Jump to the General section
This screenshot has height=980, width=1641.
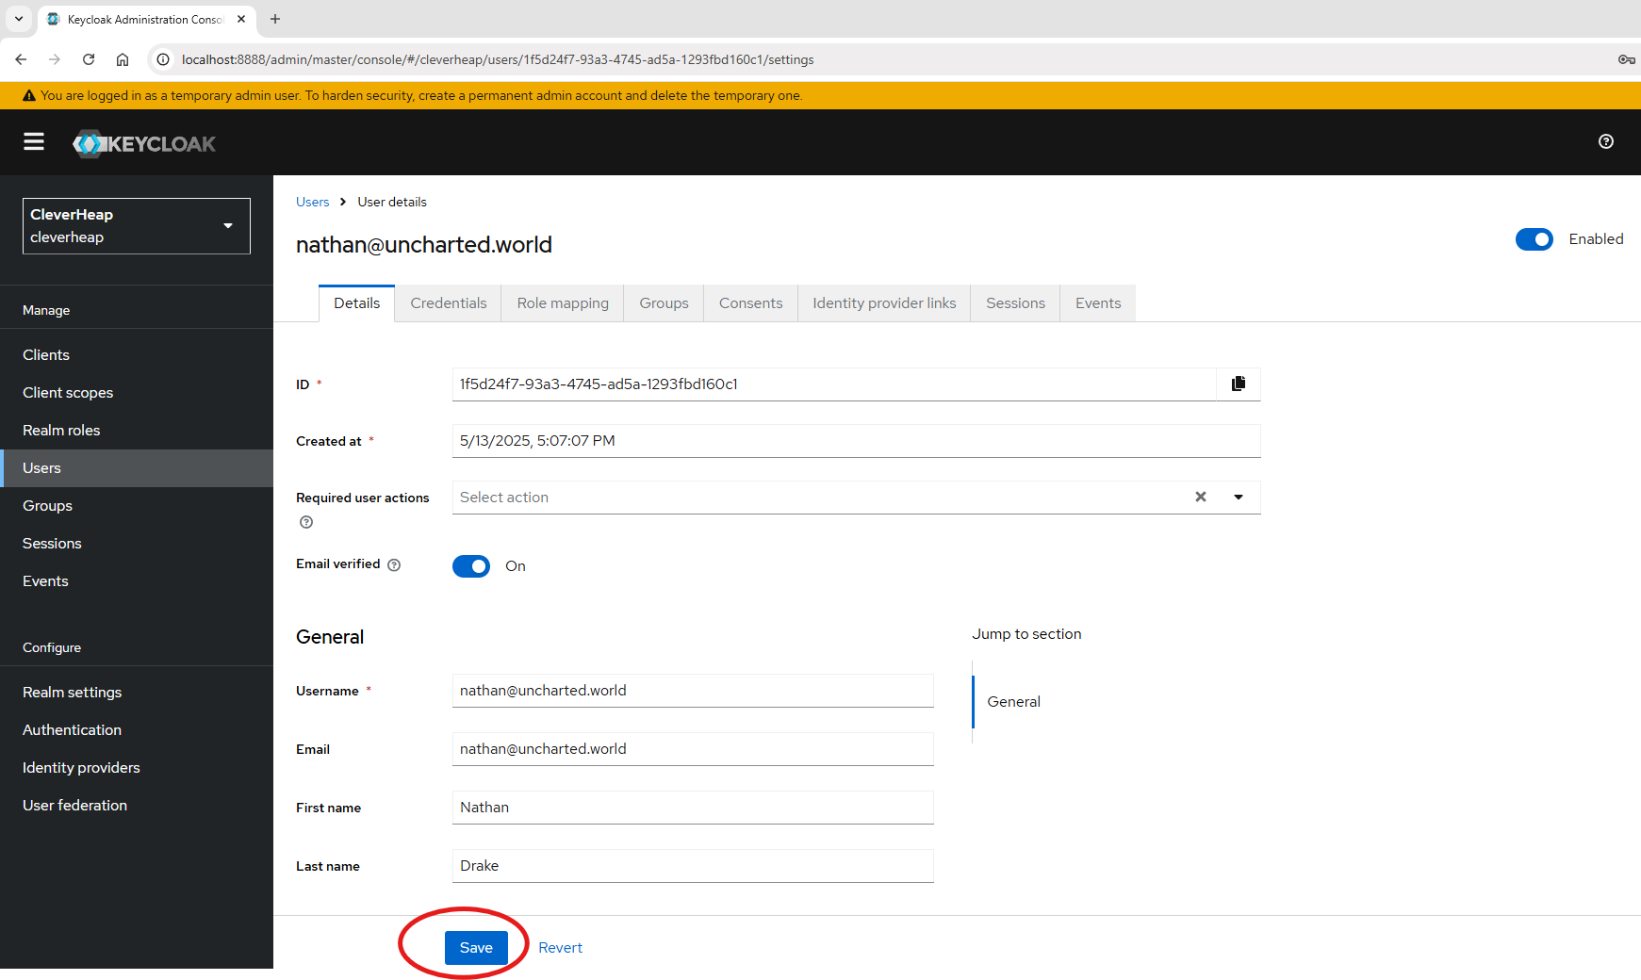1013,701
